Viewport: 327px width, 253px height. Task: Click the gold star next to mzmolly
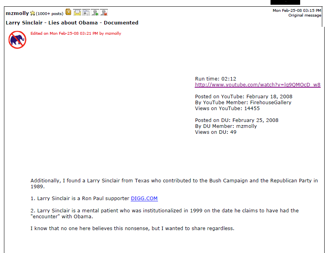coord(32,13)
